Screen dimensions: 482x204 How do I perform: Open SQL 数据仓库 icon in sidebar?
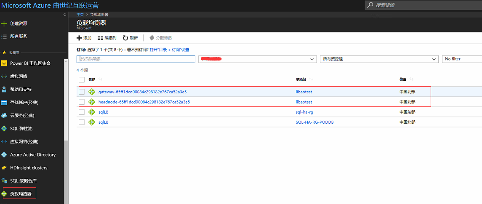point(4,181)
